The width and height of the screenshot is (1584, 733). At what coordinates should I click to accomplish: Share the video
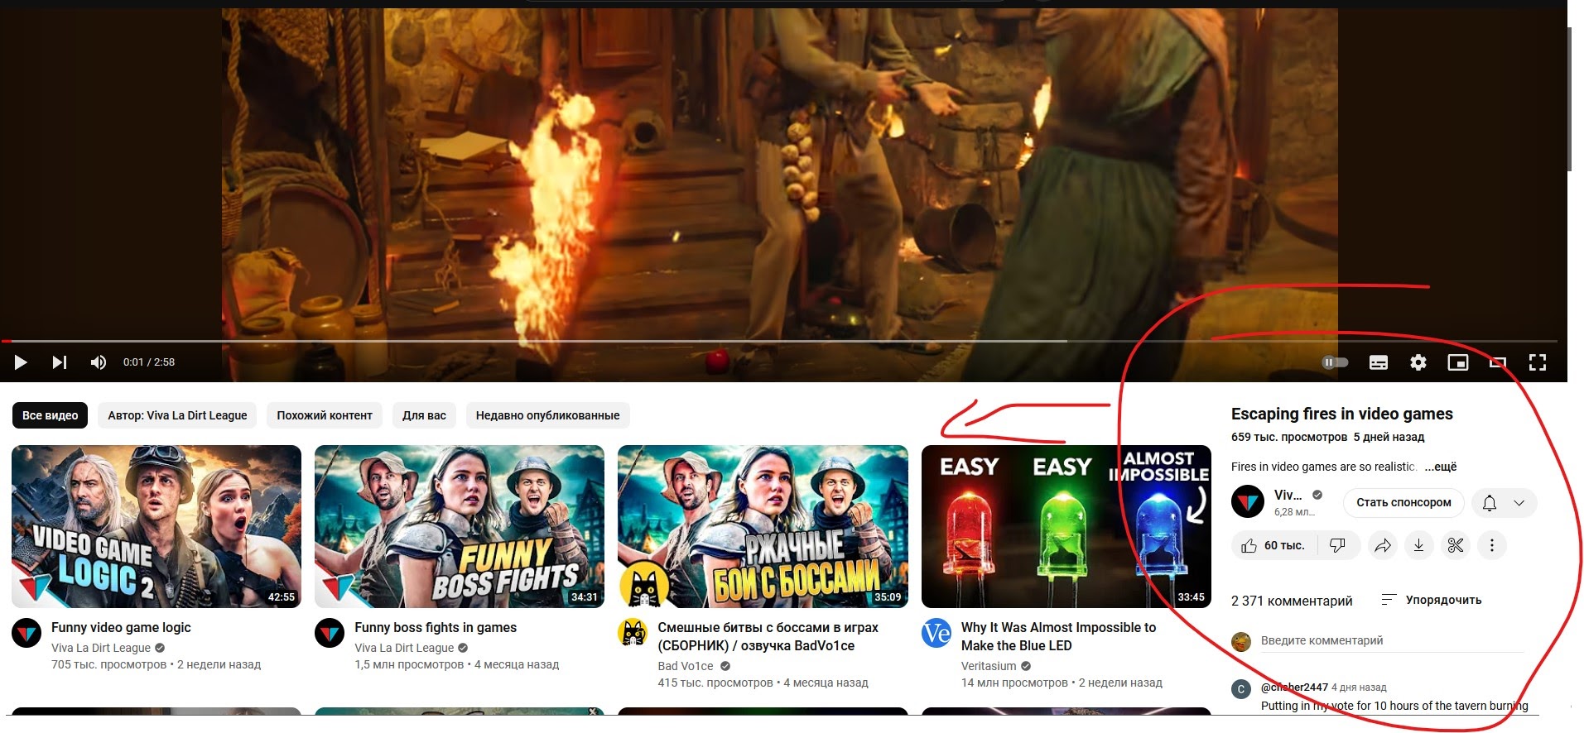coord(1383,545)
